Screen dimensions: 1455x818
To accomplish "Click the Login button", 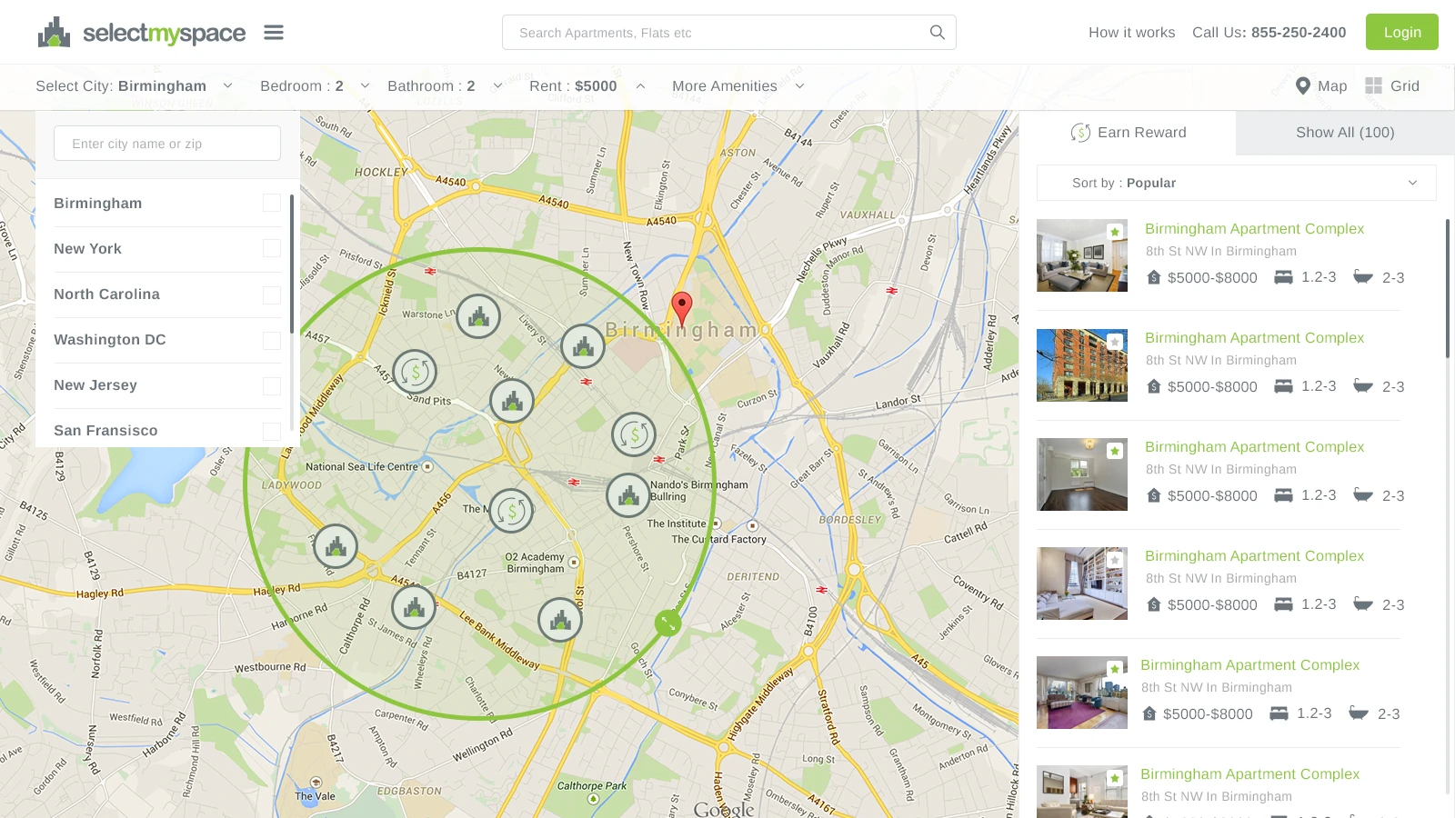I will pos(1402,32).
